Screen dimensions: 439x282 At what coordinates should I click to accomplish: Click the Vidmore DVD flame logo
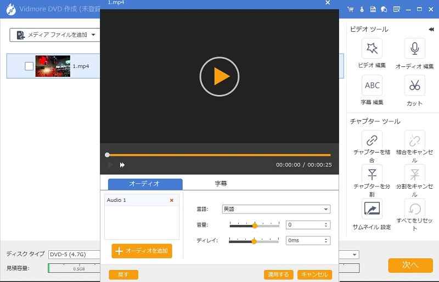11,9
